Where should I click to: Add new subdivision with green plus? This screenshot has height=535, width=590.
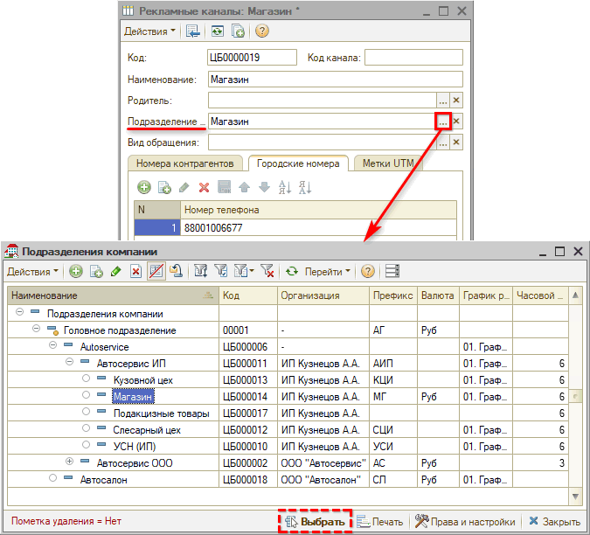pyautogui.click(x=76, y=271)
